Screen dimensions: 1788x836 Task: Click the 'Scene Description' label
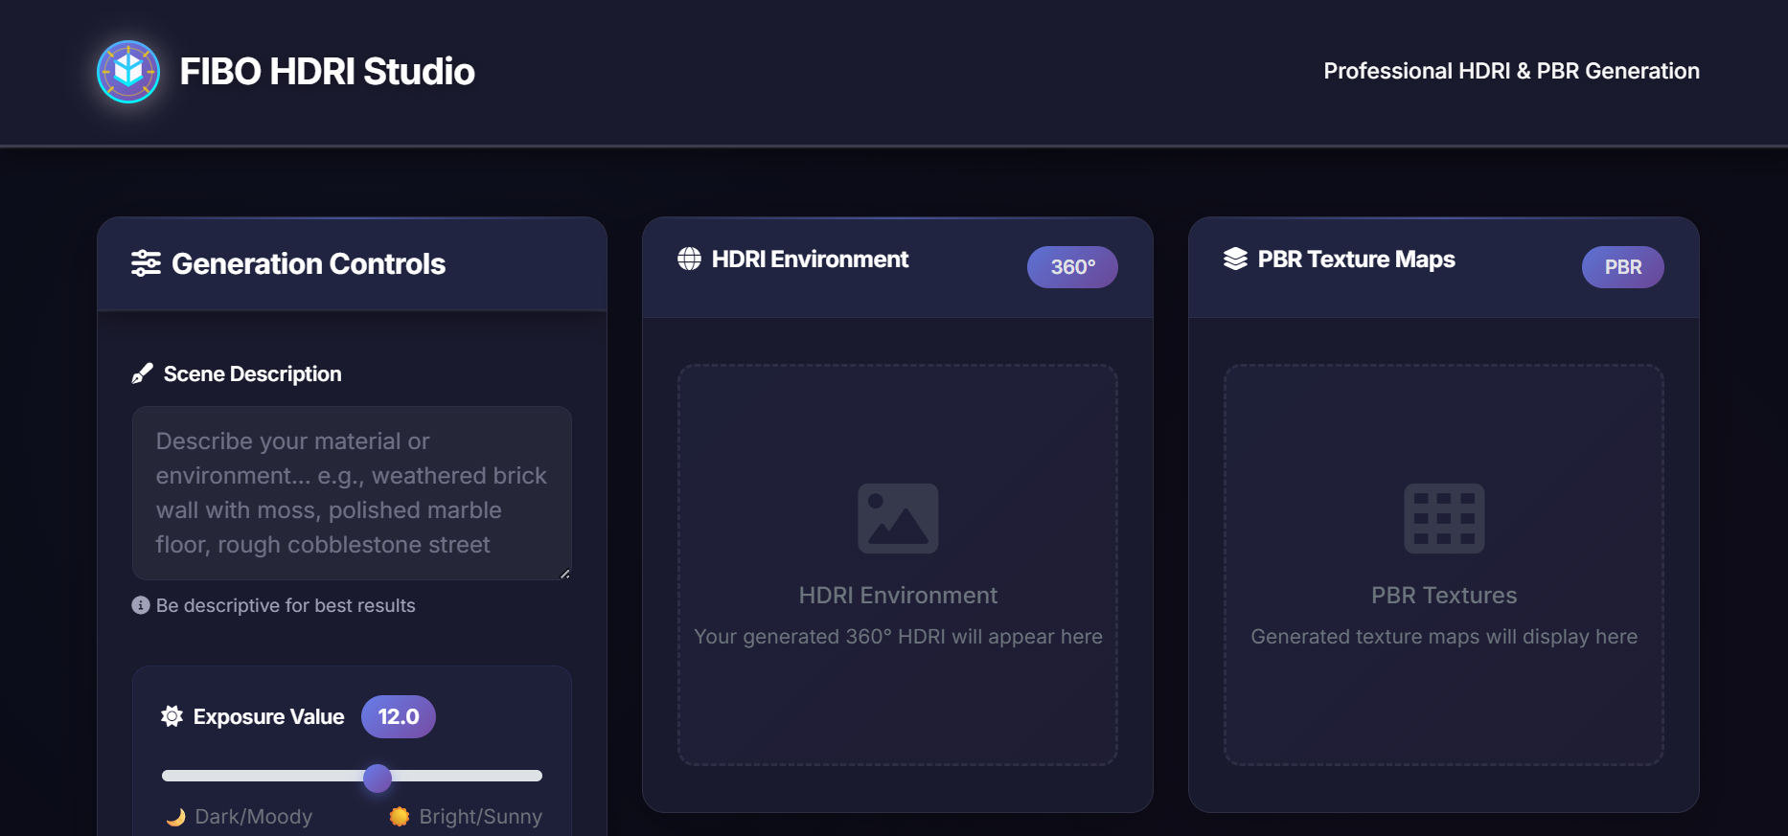pyautogui.click(x=252, y=373)
